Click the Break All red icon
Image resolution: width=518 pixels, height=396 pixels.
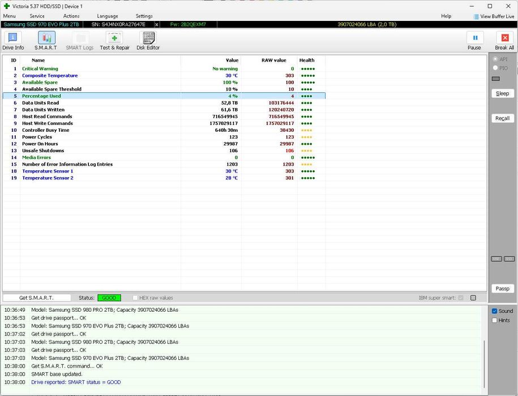coord(505,37)
